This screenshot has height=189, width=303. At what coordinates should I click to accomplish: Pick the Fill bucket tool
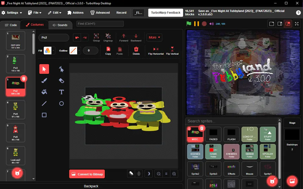[x=44, y=92]
